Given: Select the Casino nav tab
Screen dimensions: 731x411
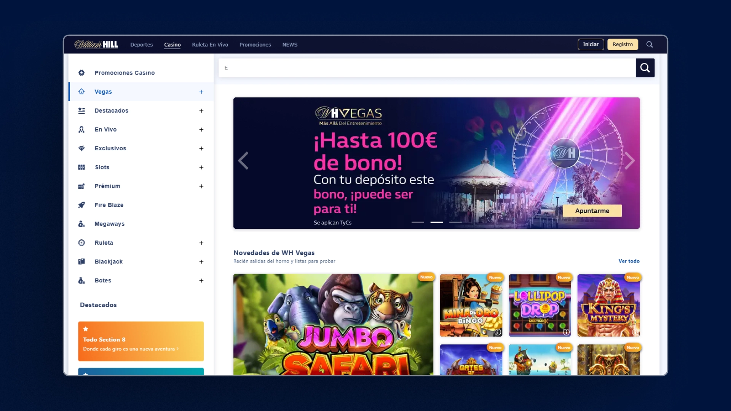Looking at the screenshot, I should (x=172, y=45).
